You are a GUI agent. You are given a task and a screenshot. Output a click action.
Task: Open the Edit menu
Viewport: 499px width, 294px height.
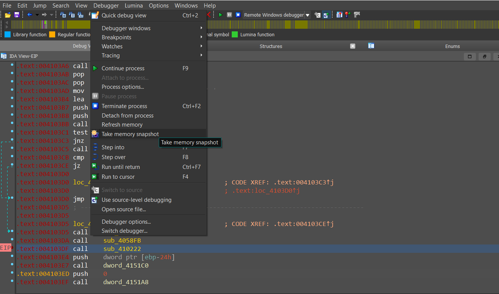22,5
